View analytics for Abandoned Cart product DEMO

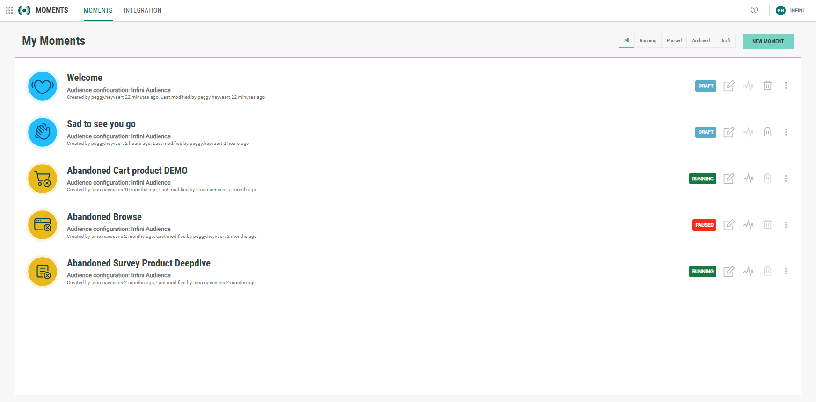click(748, 179)
